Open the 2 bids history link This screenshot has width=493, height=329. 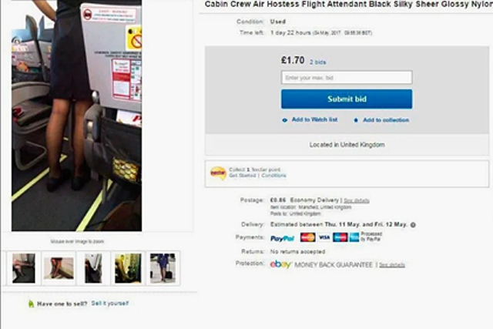[317, 62]
